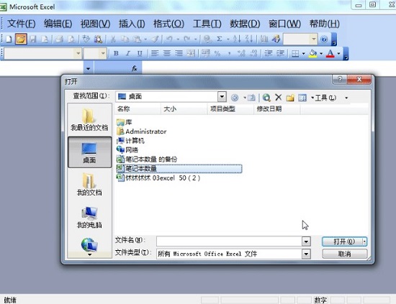Screen dimensions: 396x304
Task: Click the Increase Decimal icon
Action: (241, 53)
